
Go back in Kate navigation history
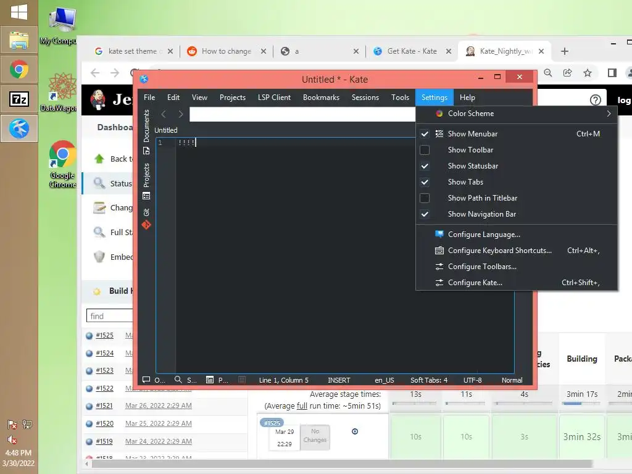click(x=164, y=114)
